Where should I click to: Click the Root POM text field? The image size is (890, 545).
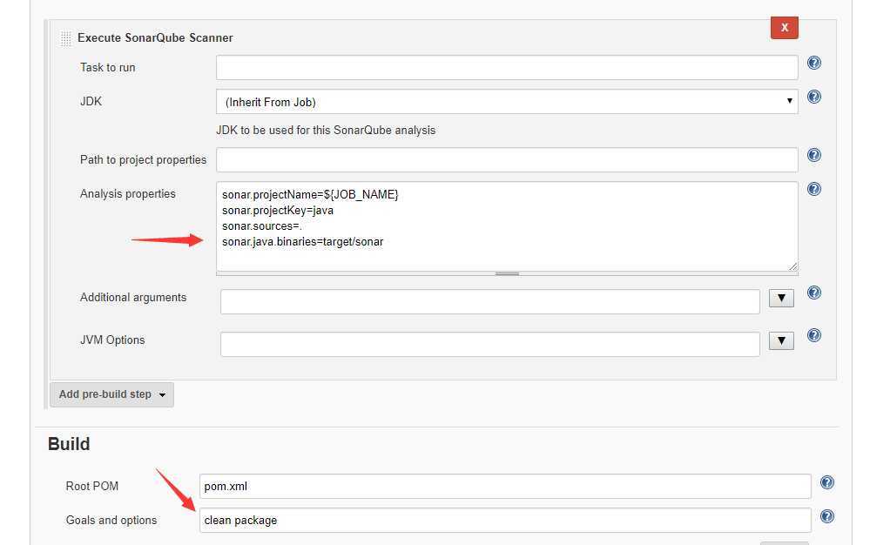point(505,487)
